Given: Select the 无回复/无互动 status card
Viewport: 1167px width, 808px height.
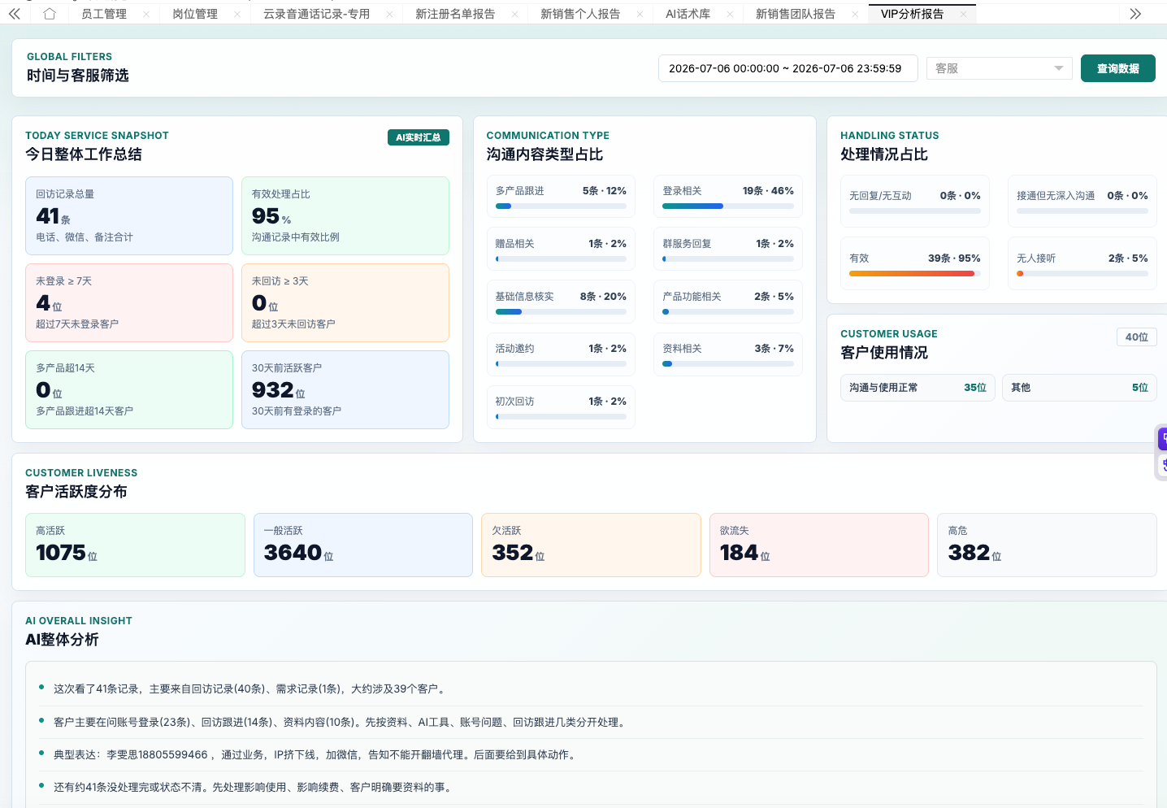Looking at the screenshot, I should 915,201.
